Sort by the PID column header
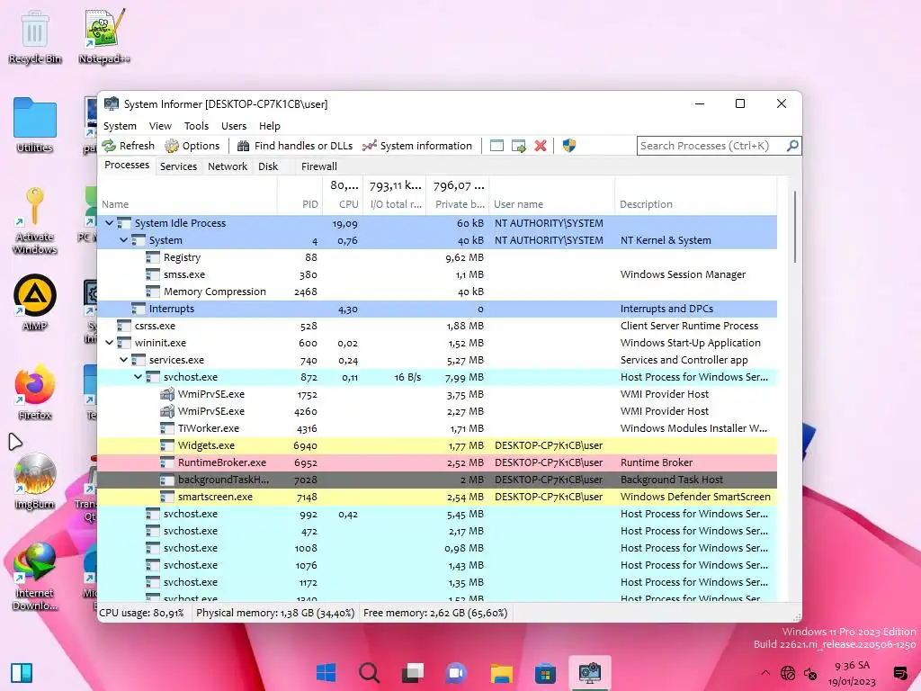This screenshot has width=921, height=691. (x=300, y=195)
